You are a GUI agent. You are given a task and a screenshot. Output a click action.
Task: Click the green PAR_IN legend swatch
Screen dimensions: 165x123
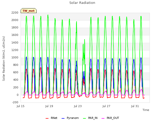(85, 118)
